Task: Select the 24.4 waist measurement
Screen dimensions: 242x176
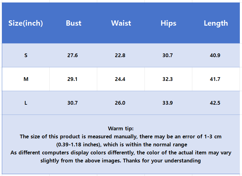Action: [x=120, y=79]
